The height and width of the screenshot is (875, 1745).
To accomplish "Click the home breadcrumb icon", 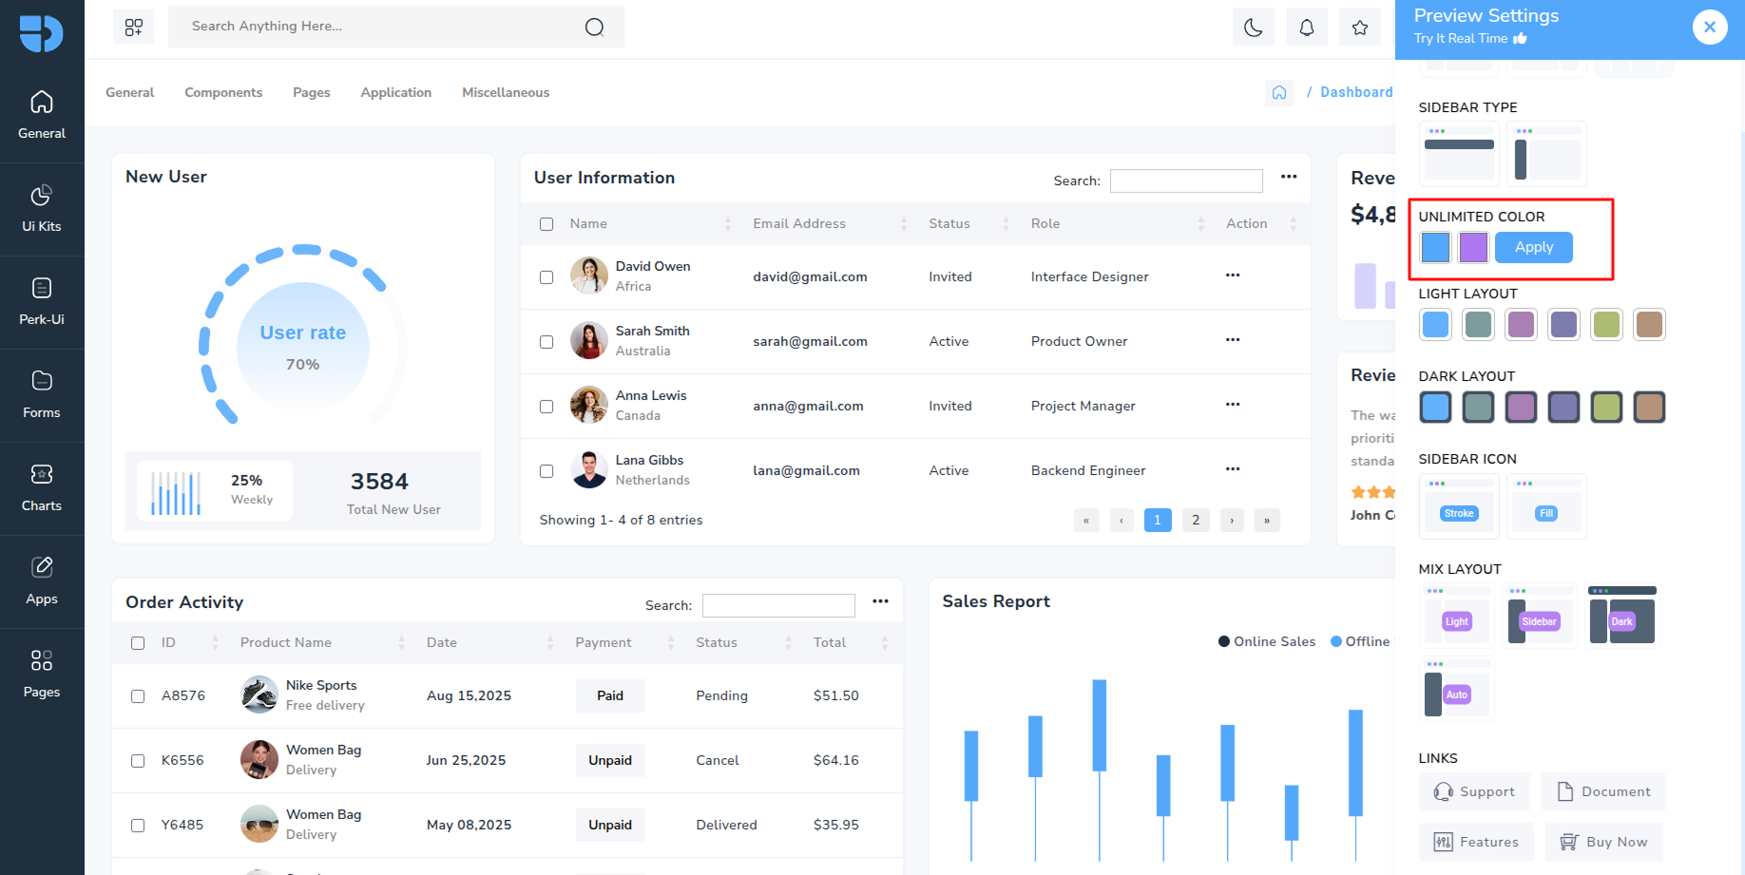I will point(1278,92).
